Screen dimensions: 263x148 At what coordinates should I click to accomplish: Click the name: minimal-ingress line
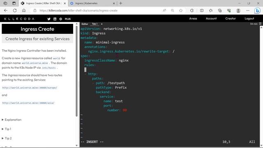pyautogui.click(x=104, y=42)
